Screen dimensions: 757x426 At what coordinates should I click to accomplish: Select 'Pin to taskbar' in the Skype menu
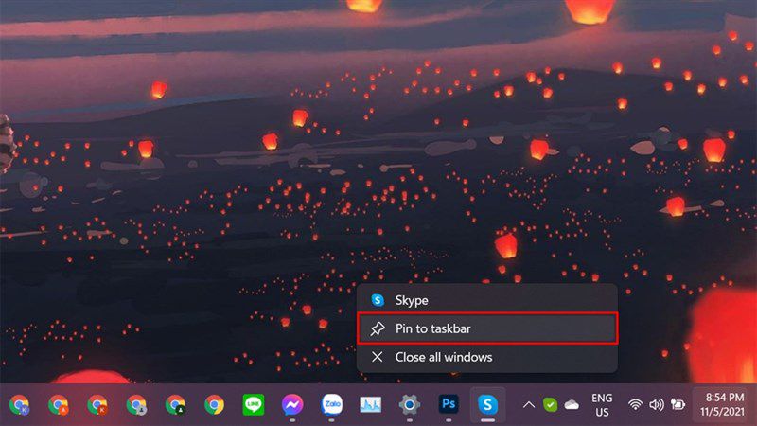[487, 328]
